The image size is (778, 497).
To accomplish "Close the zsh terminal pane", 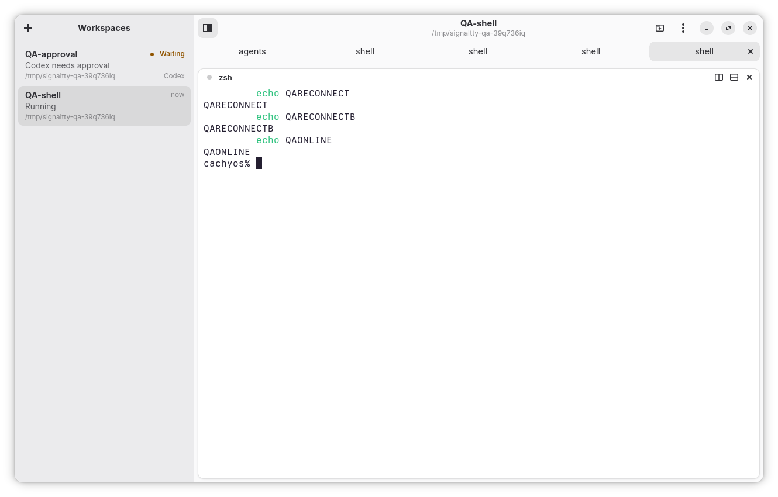I will click(x=749, y=77).
